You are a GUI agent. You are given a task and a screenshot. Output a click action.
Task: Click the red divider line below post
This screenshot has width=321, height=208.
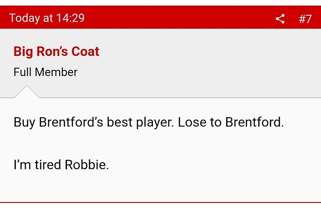pos(160,202)
